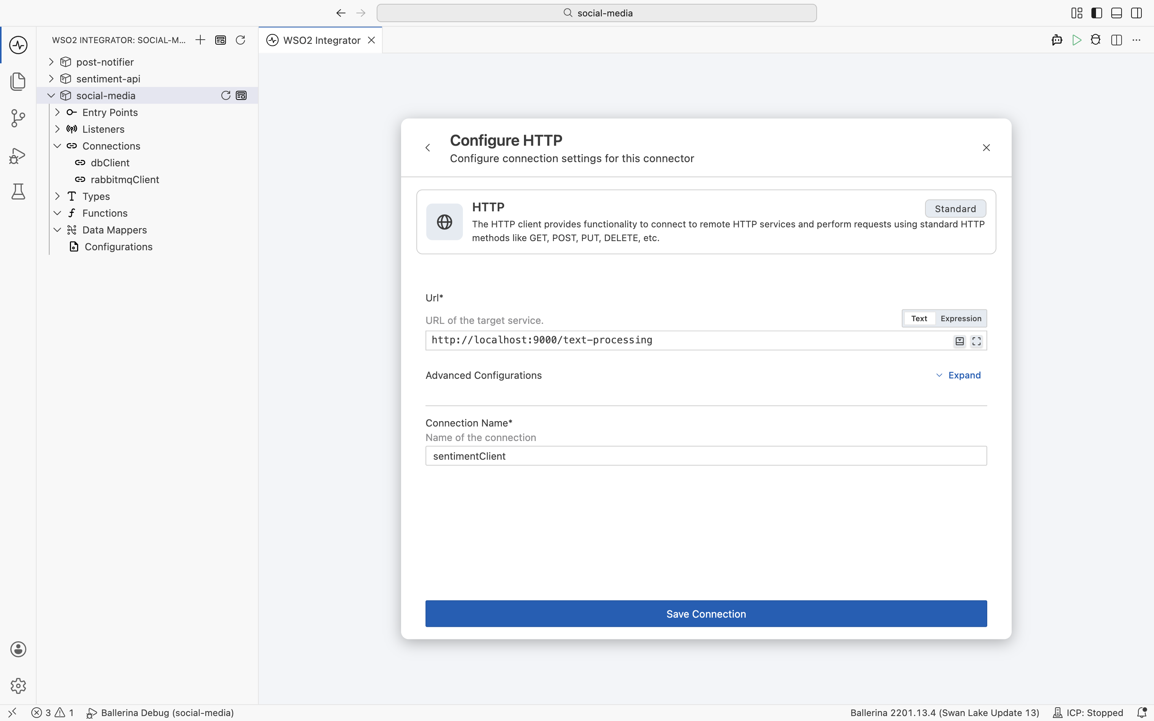Split the editor right
The height and width of the screenshot is (721, 1154).
(1116, 40)
